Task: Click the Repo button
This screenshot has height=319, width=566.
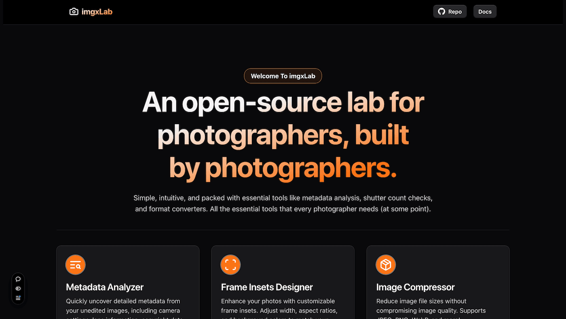Action: pos(450,11)
